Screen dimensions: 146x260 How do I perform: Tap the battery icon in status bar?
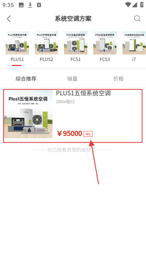click(x=142, y=5)
